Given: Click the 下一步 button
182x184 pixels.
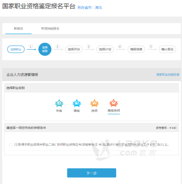Looking at the screenshot, I should [x=91, y=173].
